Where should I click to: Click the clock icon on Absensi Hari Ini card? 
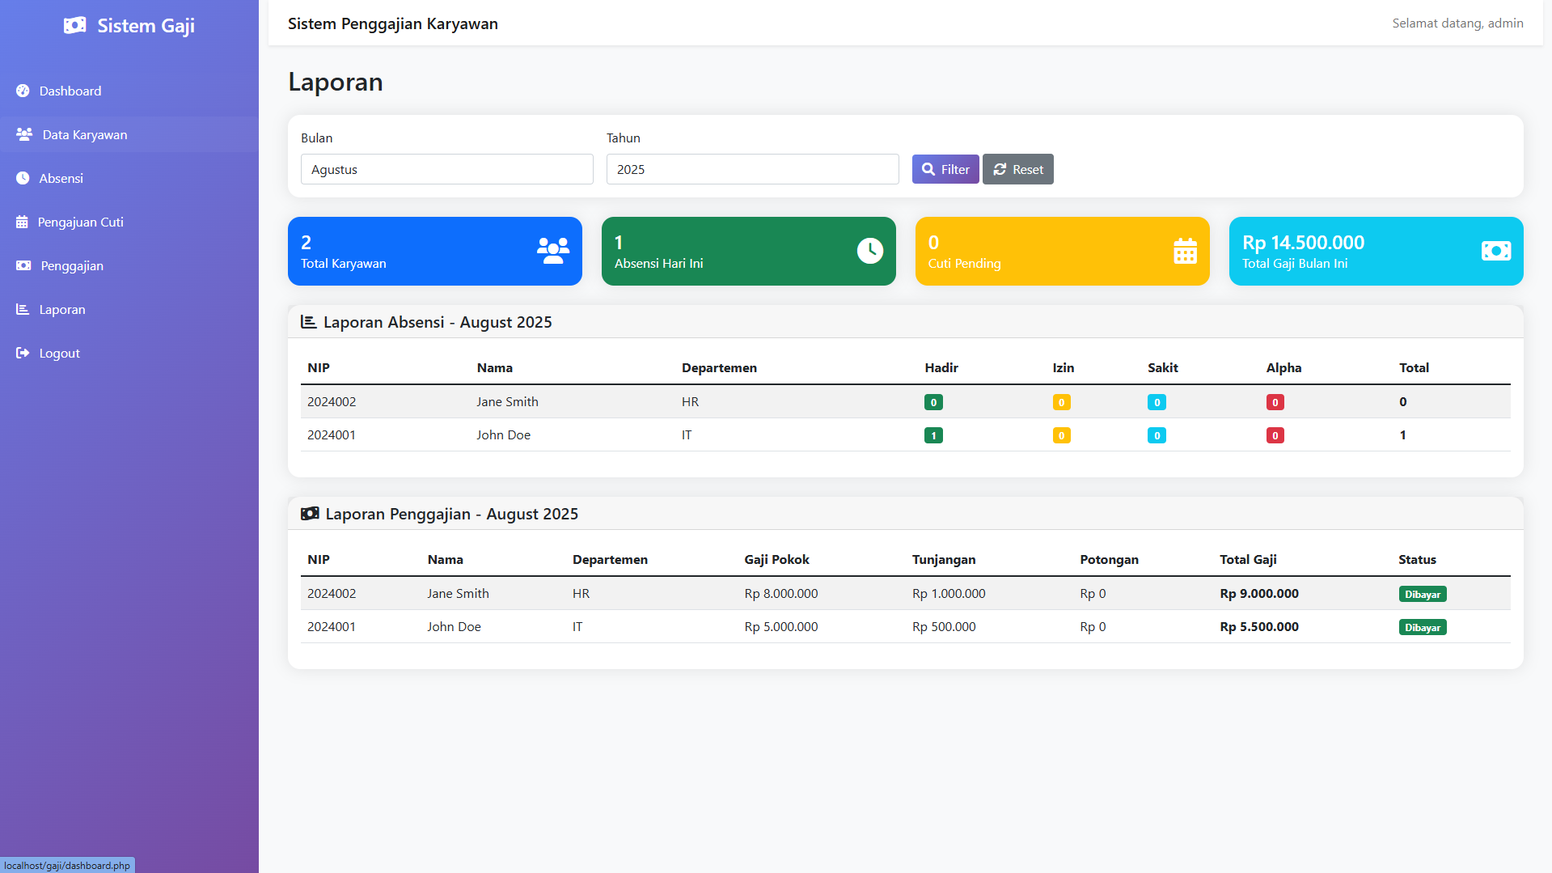[x=869, y=251]
